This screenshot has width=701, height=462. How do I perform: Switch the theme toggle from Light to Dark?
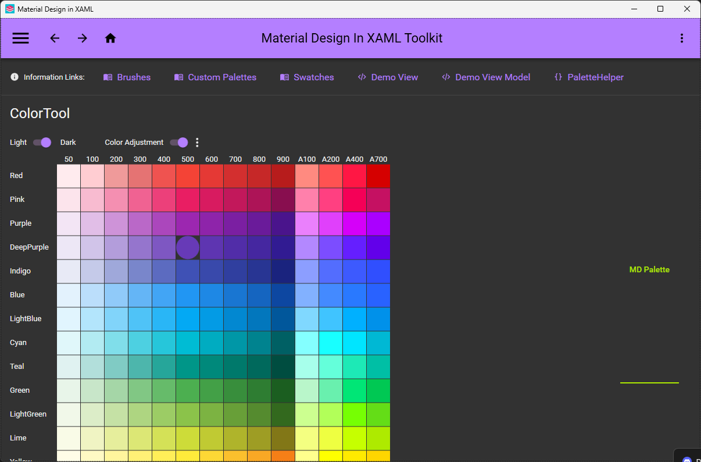(x=42, y=142)
